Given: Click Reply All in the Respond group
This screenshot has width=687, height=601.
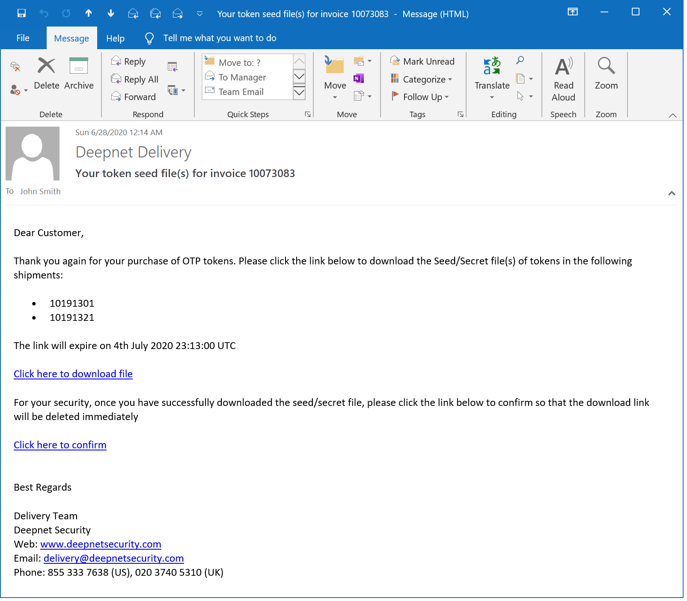Looking at the screenshot, I should pyautogui.click(x=135, y=79).
